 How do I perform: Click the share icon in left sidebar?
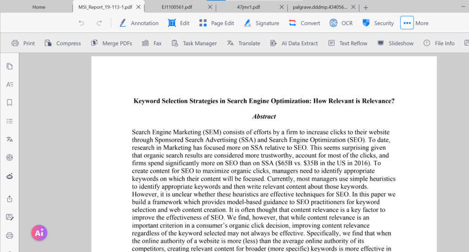pyautogui.click(x=10, y=199)
